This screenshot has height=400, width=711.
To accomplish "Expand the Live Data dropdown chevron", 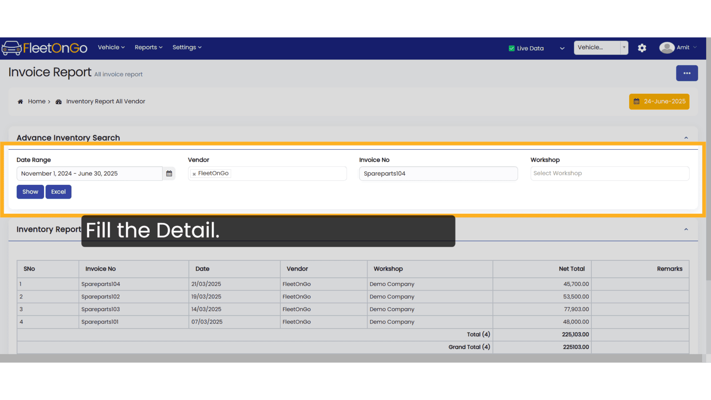I will (x=562, y=48).
